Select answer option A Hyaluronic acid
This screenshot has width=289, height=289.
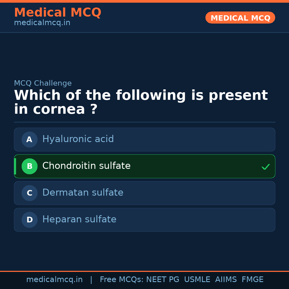coord(144,139)
